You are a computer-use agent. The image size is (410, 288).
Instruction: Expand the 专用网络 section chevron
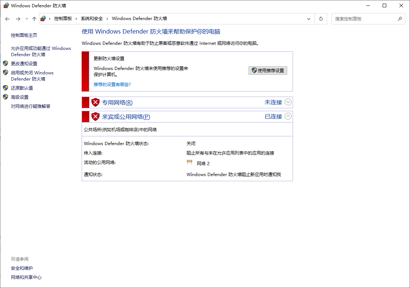288,102
